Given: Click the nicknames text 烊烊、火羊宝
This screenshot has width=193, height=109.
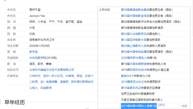Looking at the screenshot, I should pyautogui.click(x=37, y=22).
